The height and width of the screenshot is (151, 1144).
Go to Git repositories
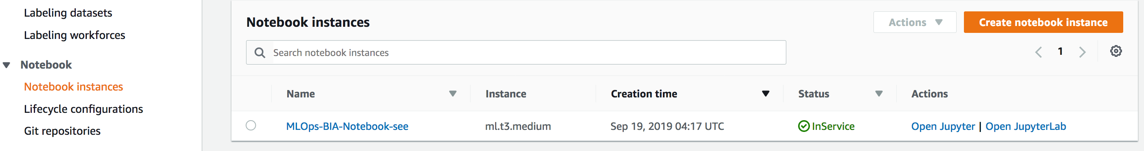tap(62, 131)
